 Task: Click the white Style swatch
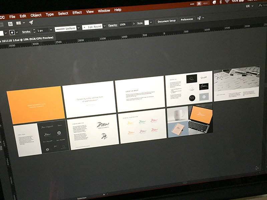coord(147,22)
